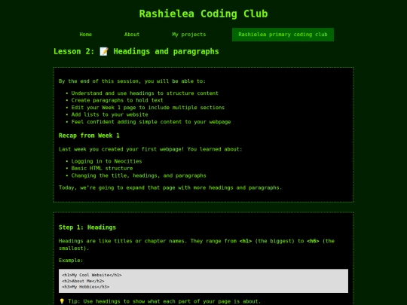Screen dimensions: 407x305
Task: Click the Lesson 2 Headings and paragraphs heading
Action: [136, 51]
